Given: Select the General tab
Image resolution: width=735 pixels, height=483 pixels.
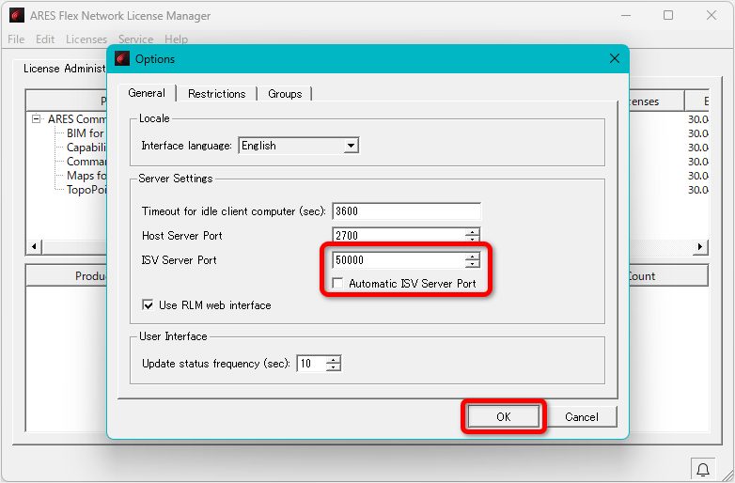Looking at the screenshot, I should [147, 93].
